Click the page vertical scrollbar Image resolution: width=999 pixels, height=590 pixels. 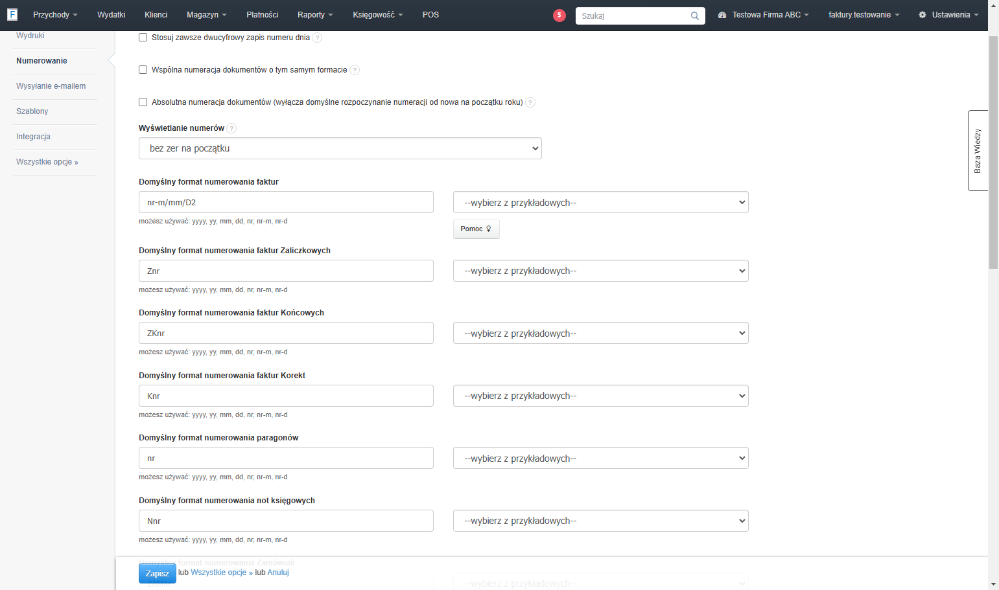click(993, 152)
